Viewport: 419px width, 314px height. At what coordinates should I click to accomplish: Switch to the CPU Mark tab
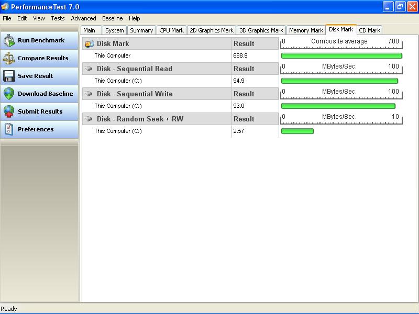tap(171, 30)
